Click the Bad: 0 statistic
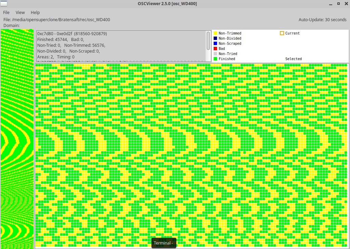 [78, 40]
